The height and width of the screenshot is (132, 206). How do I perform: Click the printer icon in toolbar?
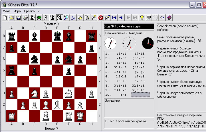pos(25,18)
